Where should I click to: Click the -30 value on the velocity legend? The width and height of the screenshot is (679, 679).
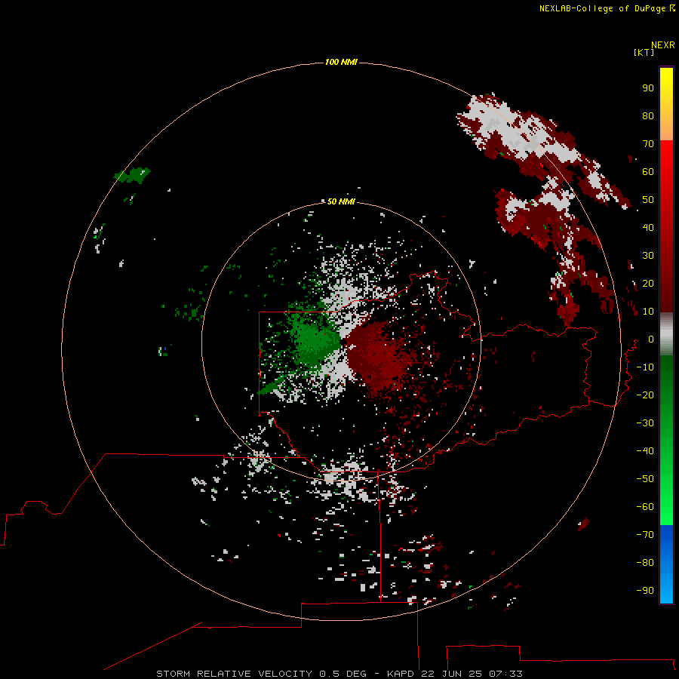pos(645,423)
